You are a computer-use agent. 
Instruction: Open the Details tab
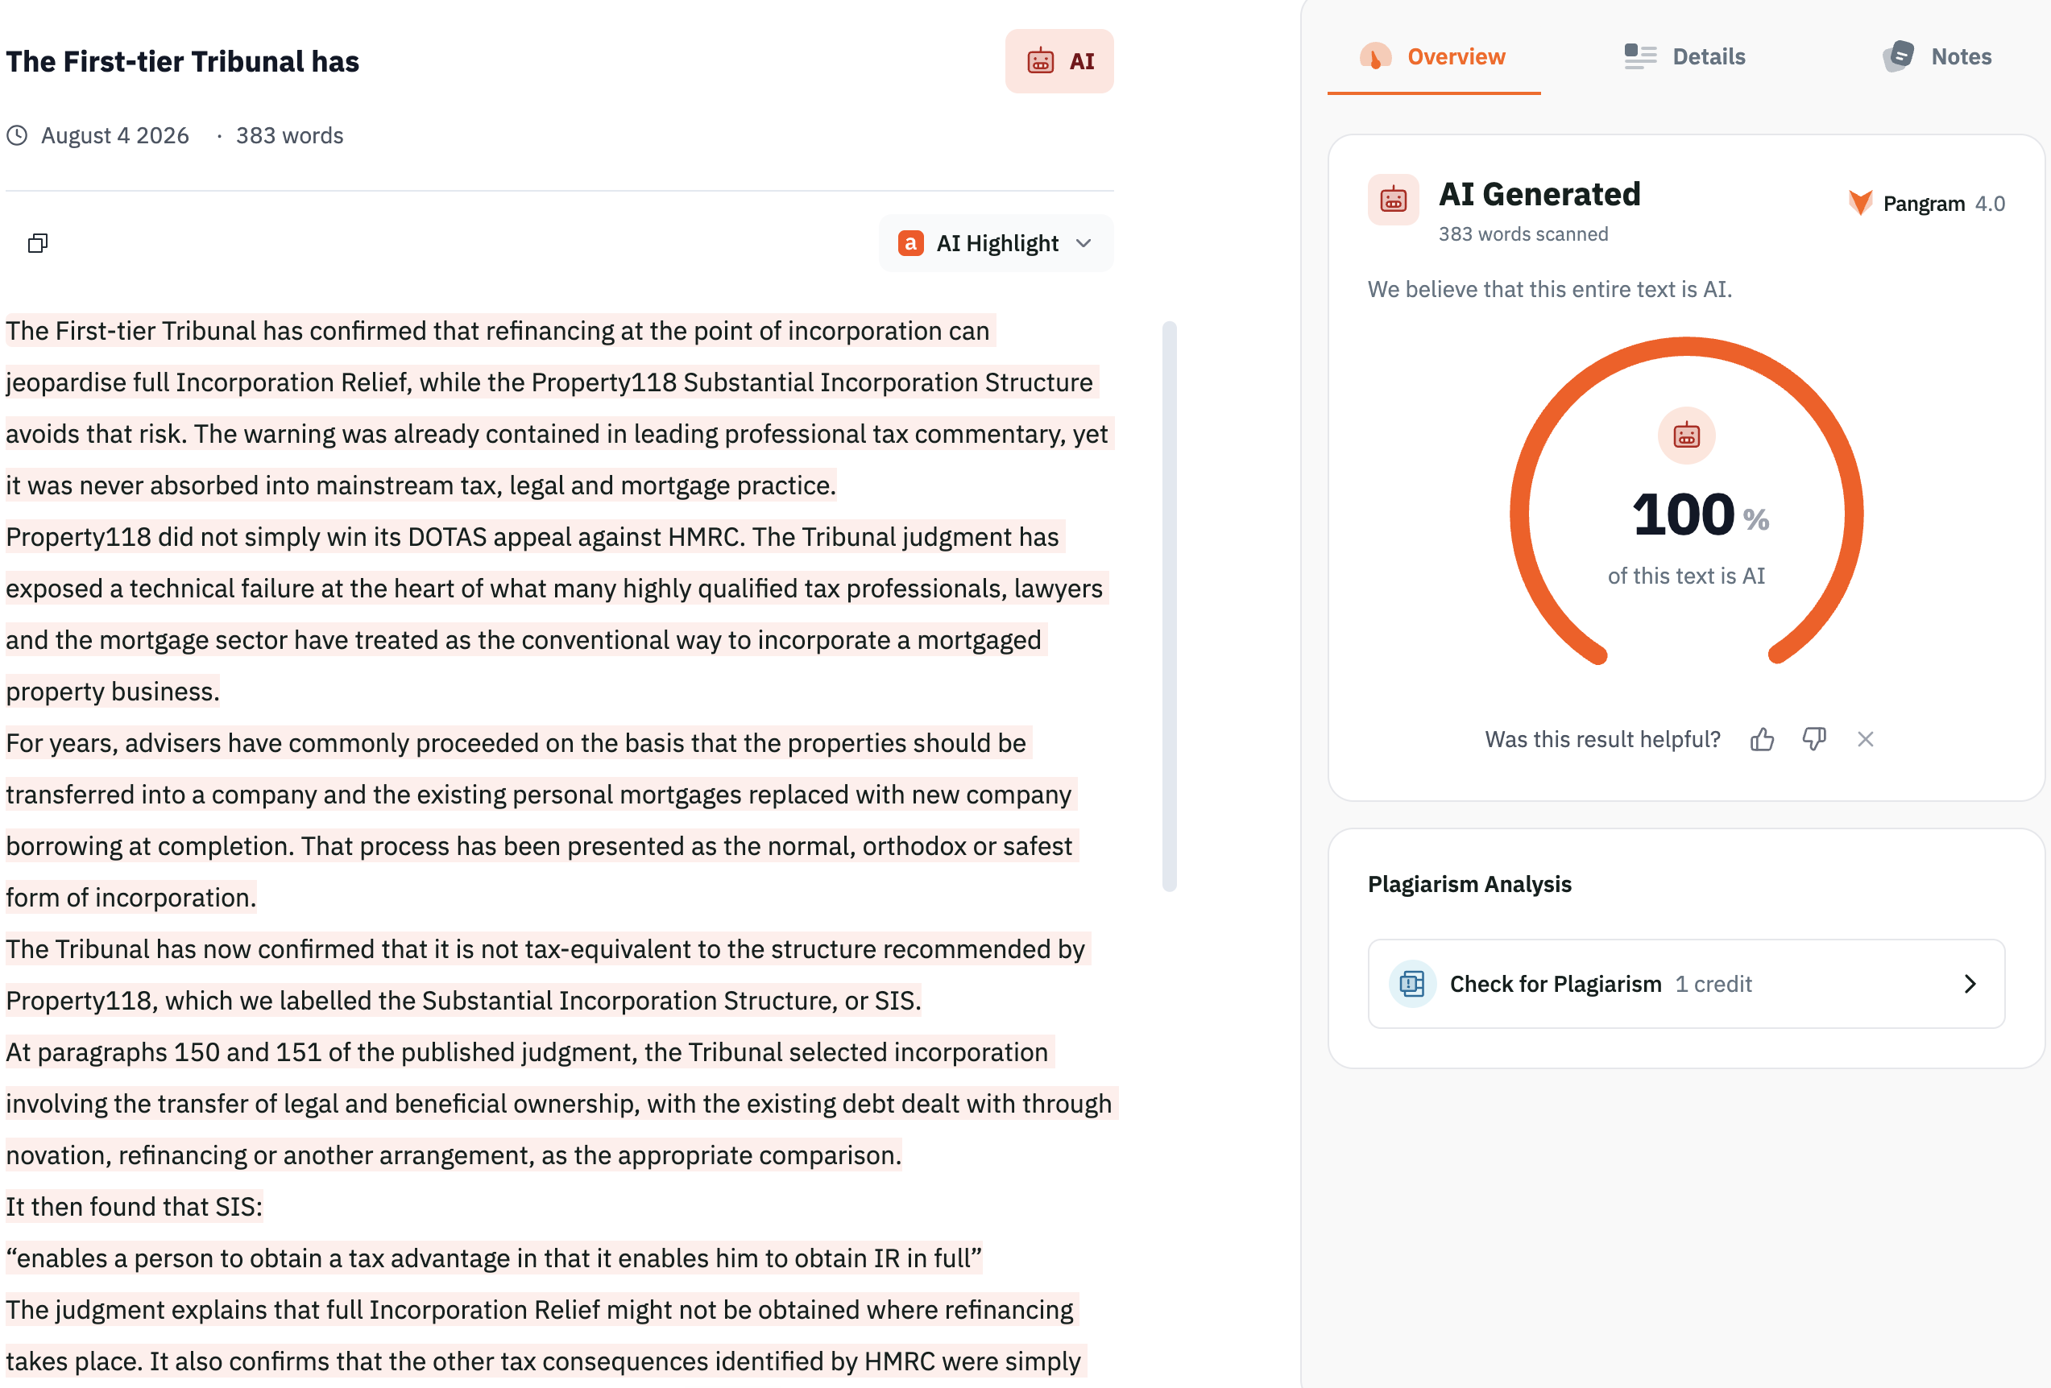1684,56
